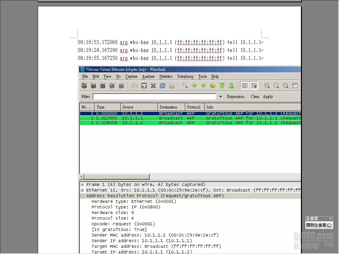The image size is (339, 254).
Task: Open the View menu
Action: click(108, 76)
